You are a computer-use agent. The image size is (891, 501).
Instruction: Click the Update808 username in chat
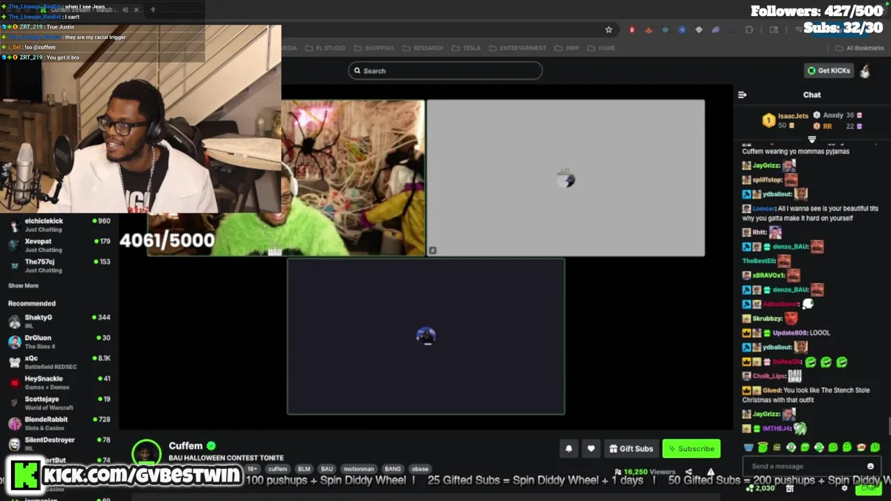791,333
